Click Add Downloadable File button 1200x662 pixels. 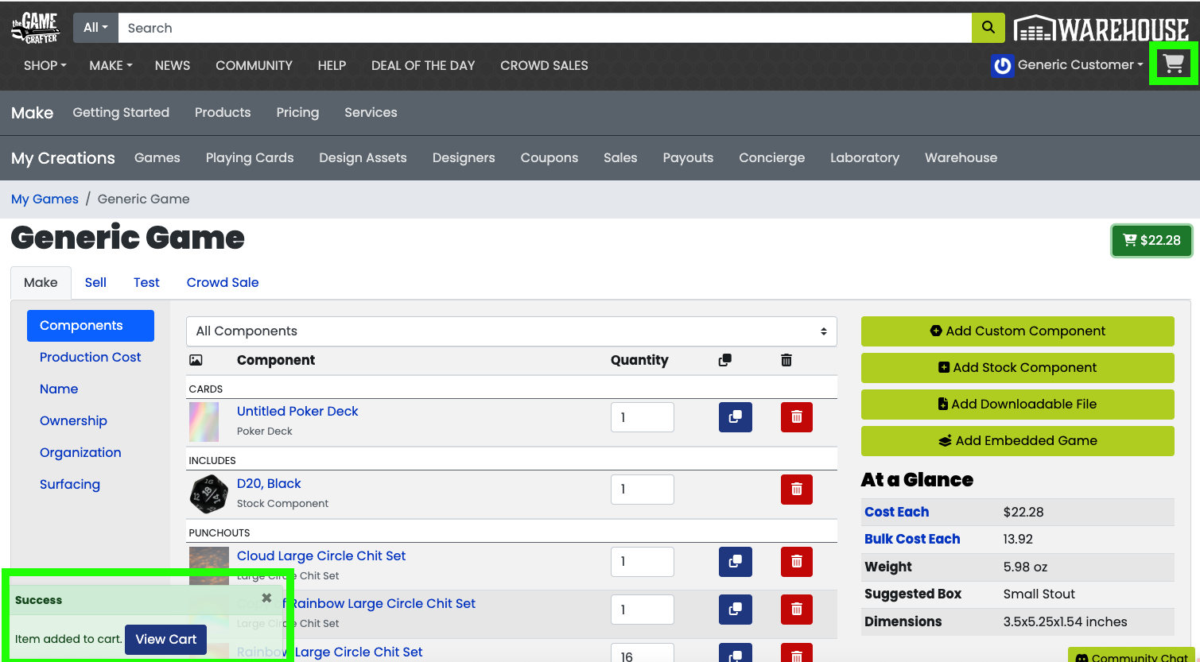1018,405
